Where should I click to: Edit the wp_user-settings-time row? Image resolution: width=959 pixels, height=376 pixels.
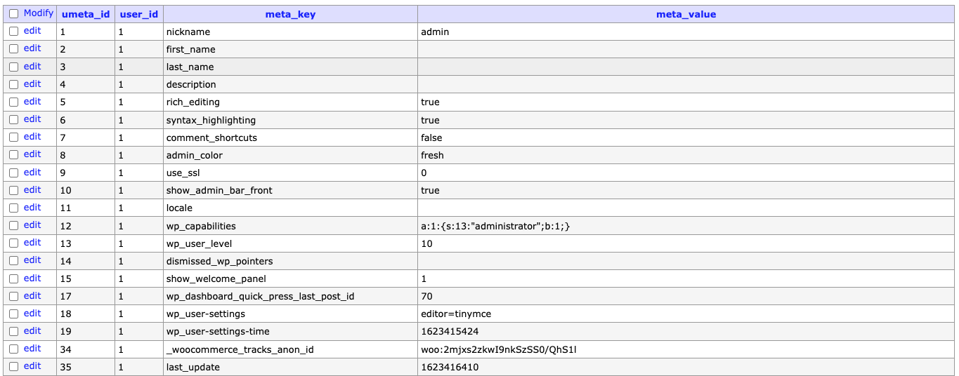pyautogui.click(x=32, y=331)
